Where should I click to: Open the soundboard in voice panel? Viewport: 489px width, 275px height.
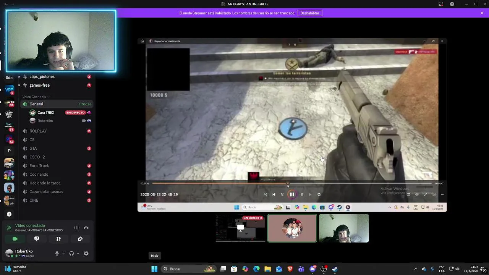tap(80, 239)
